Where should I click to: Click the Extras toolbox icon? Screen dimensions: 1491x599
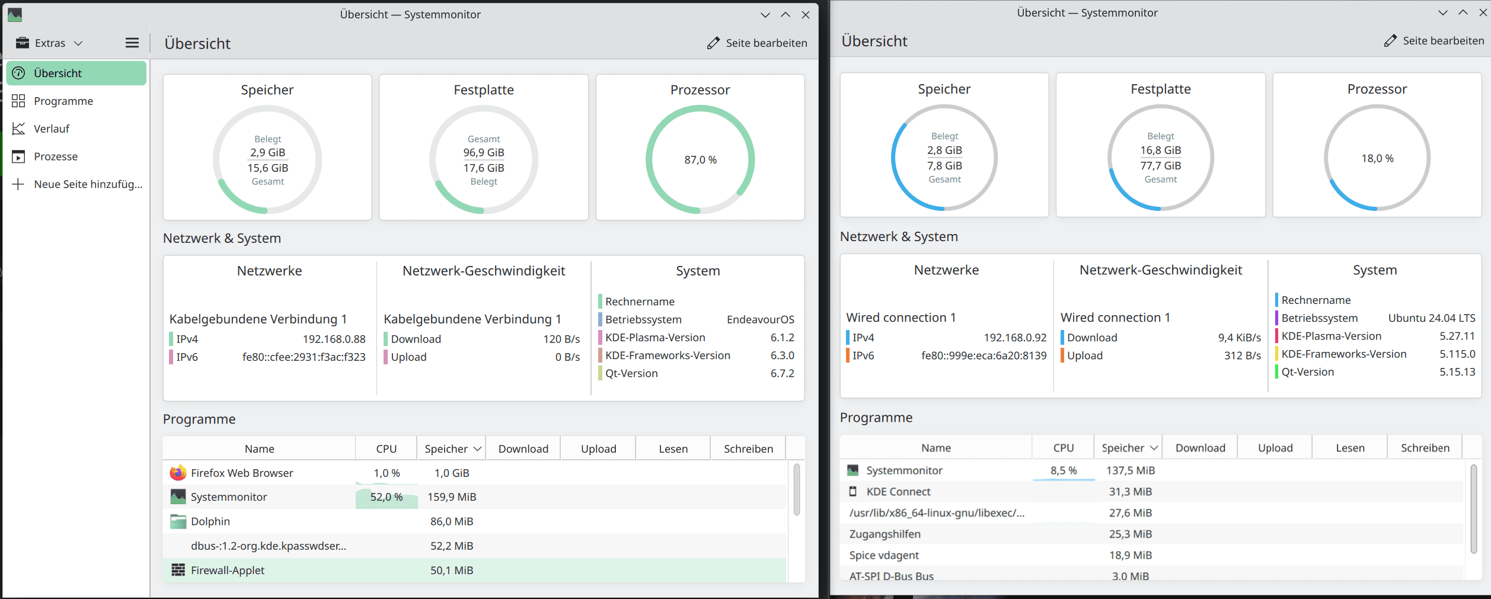(23, 43)
